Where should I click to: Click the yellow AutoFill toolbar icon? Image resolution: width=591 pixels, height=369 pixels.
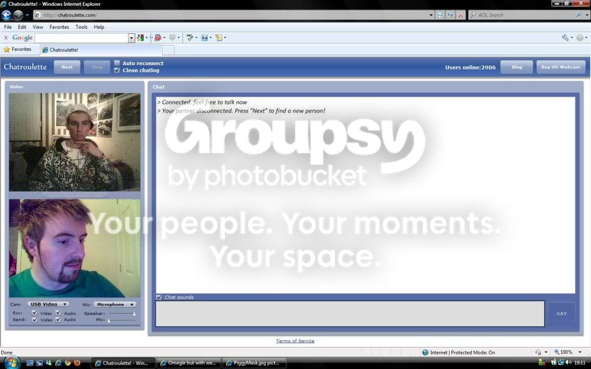coord(219,37)
